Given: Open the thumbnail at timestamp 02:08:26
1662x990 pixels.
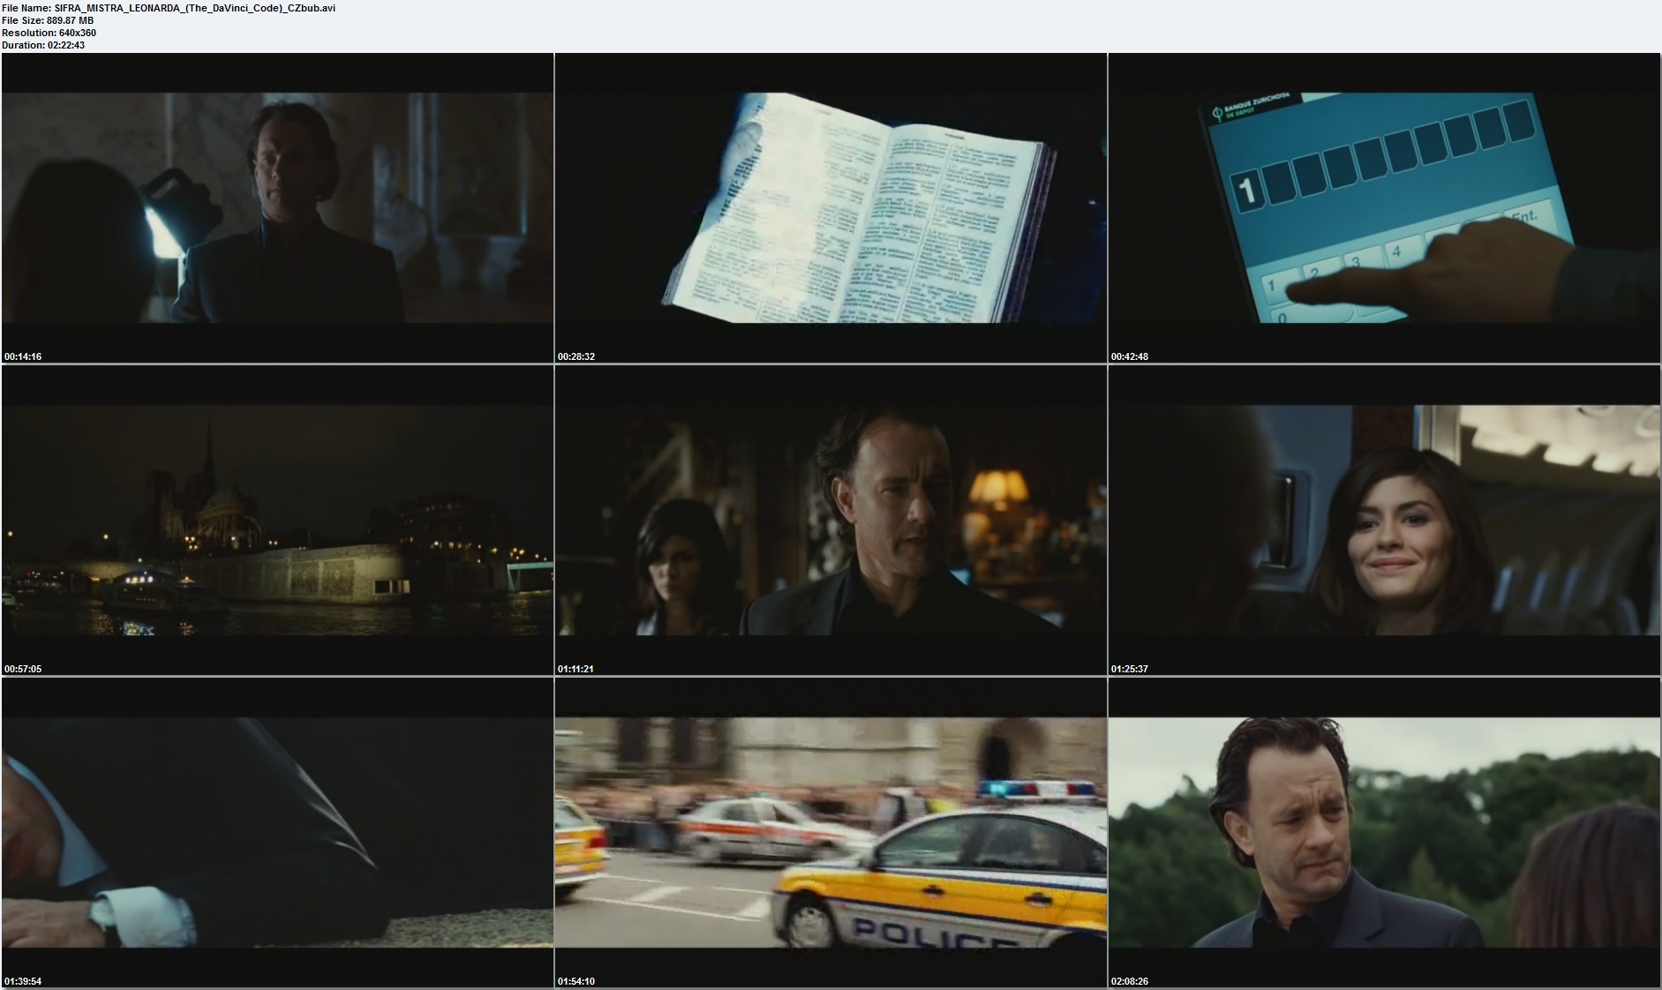Looking at the screenshot, I should click(x=1384, y=832).
